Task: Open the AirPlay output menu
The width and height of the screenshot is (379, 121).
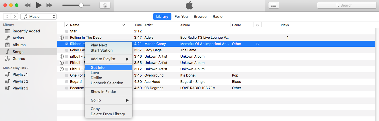Action: (105, 5)
